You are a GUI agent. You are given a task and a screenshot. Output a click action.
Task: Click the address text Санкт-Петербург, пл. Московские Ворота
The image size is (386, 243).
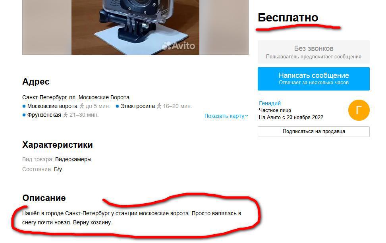coord(76,97)
